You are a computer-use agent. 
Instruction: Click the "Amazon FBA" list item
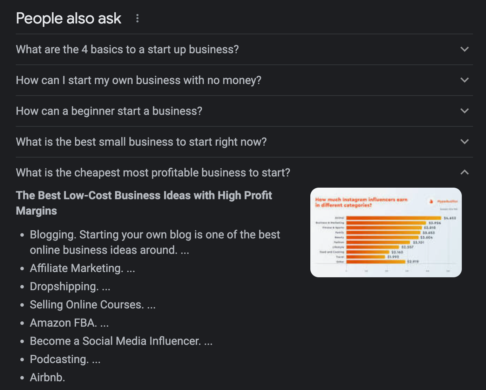pos(69,323)
